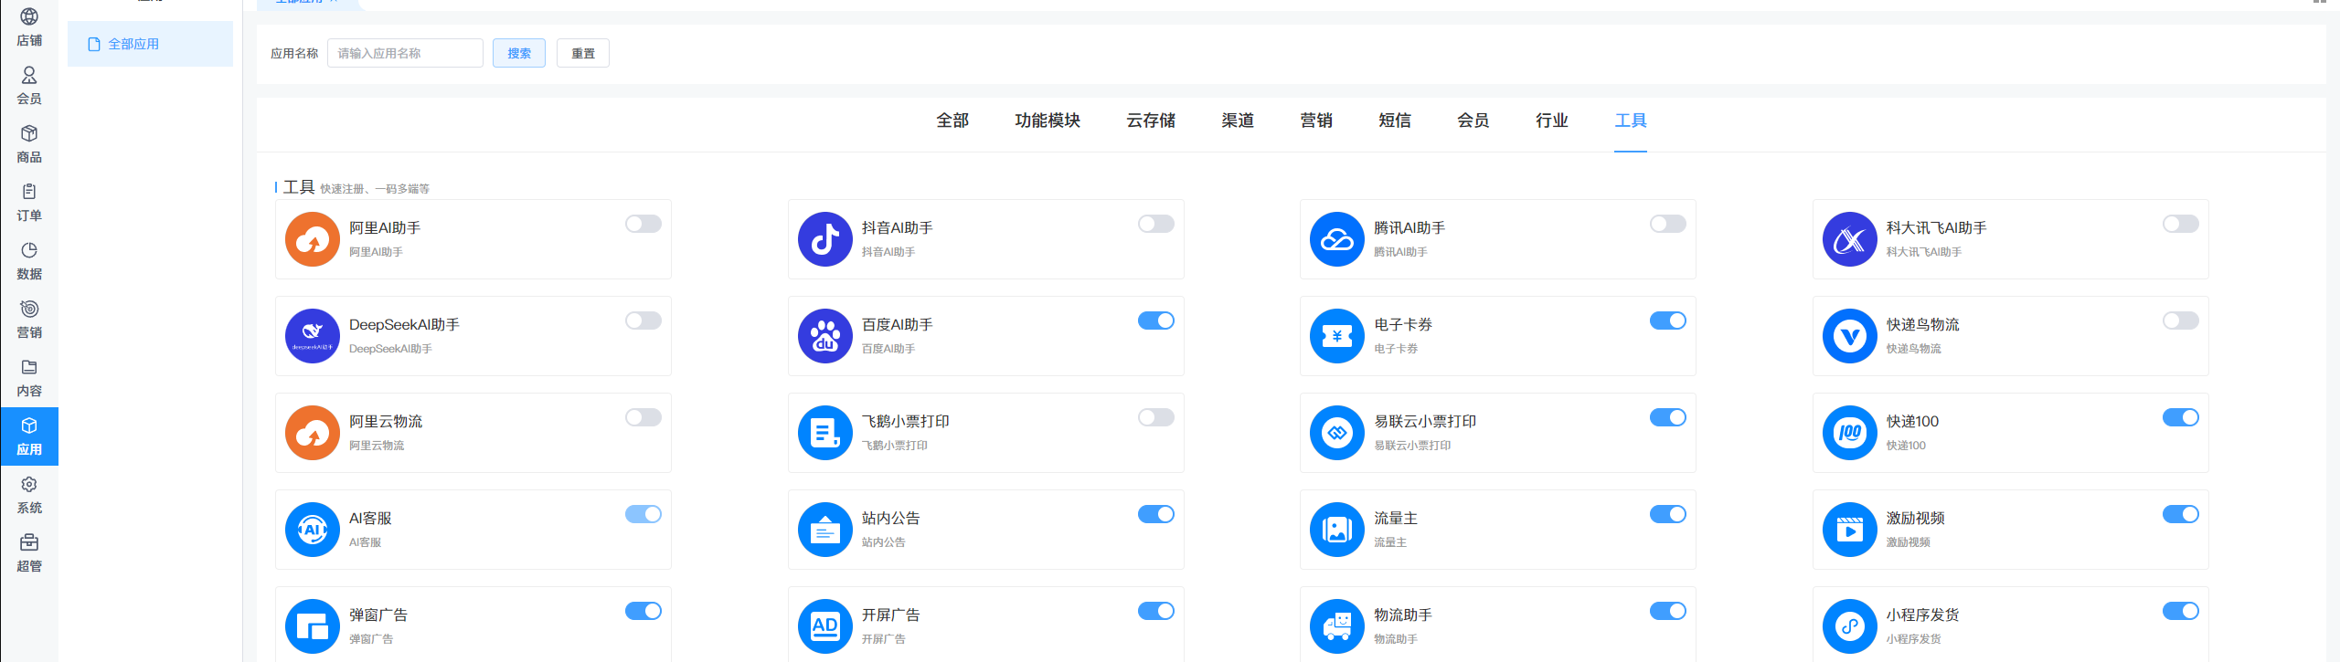Select 全部应用 in the side menu
The height and width of the screenshot is (662, 2340).
point(150,44)
